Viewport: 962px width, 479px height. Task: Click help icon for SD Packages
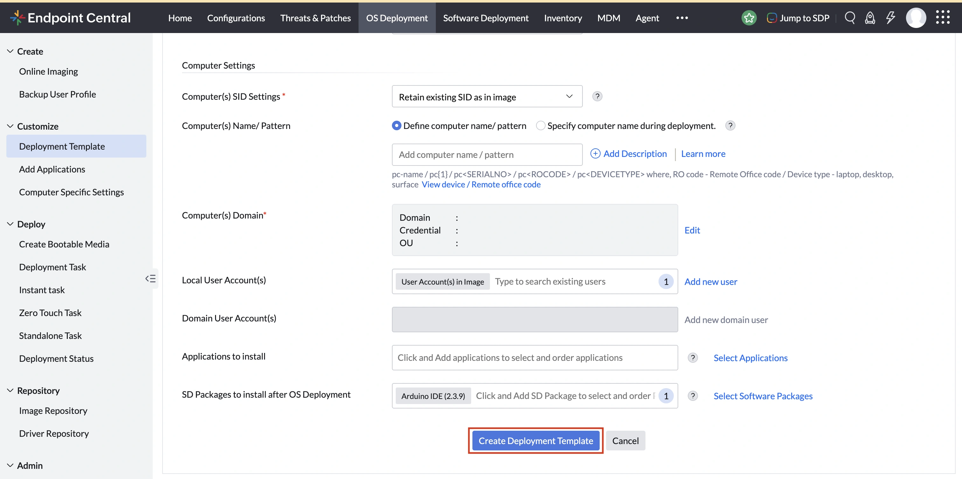coord(692,395)
